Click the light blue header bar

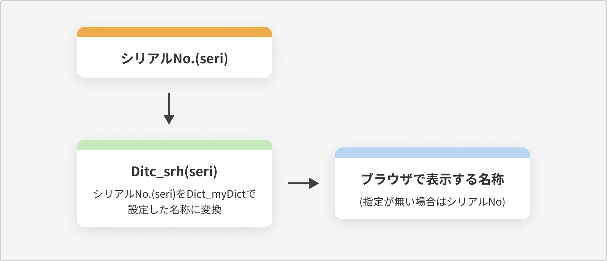coord(432,153)
